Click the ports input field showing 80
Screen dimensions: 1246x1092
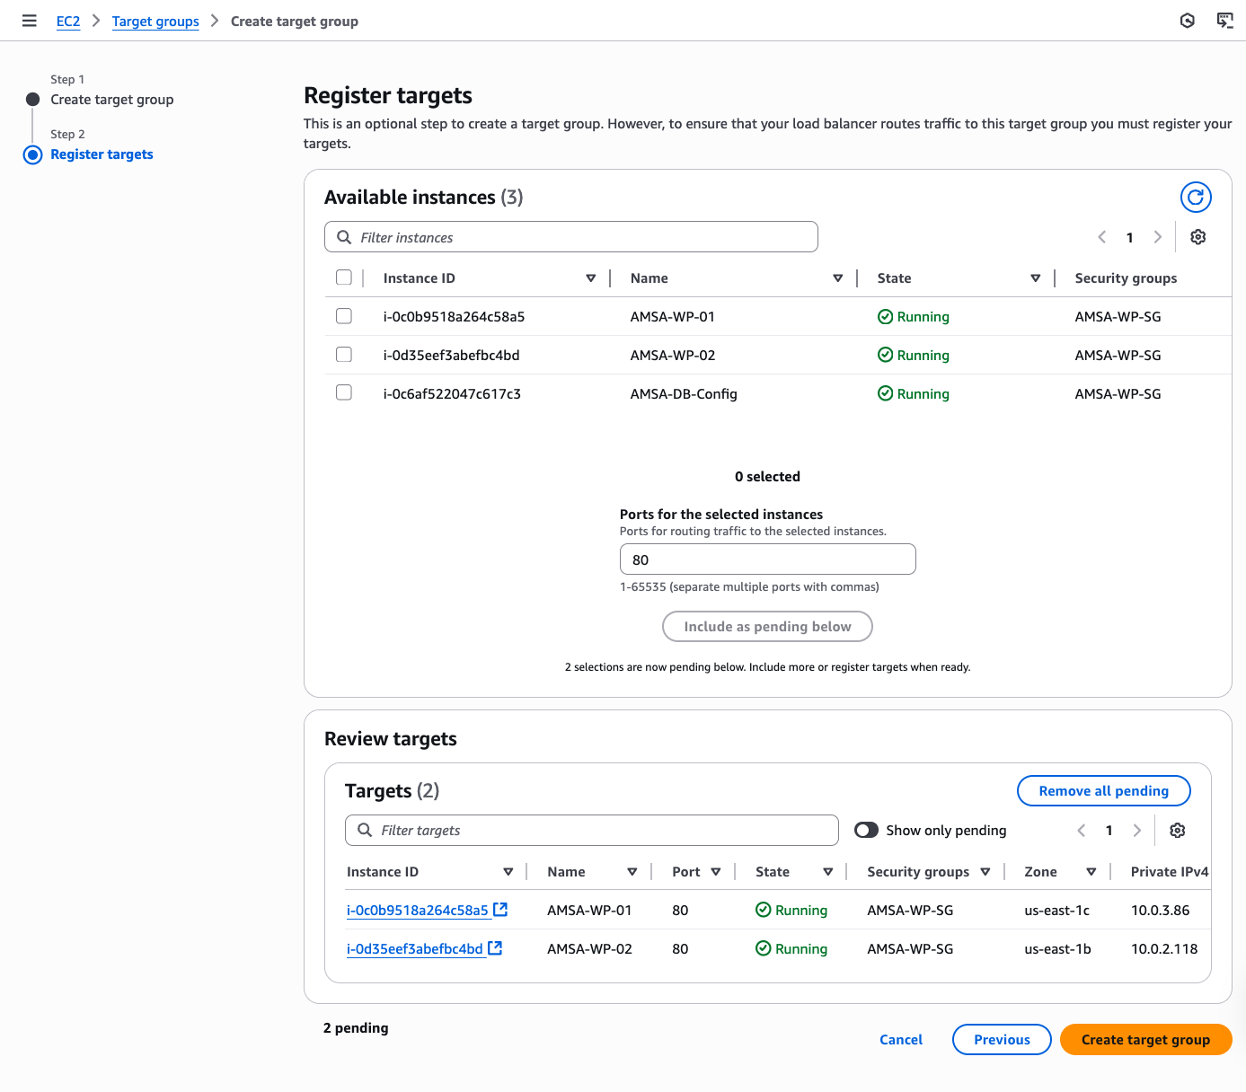(767, 559)
